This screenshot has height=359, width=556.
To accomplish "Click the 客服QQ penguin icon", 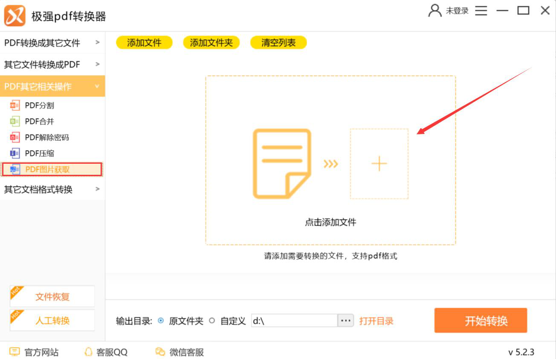I will (x=88, y=352).
